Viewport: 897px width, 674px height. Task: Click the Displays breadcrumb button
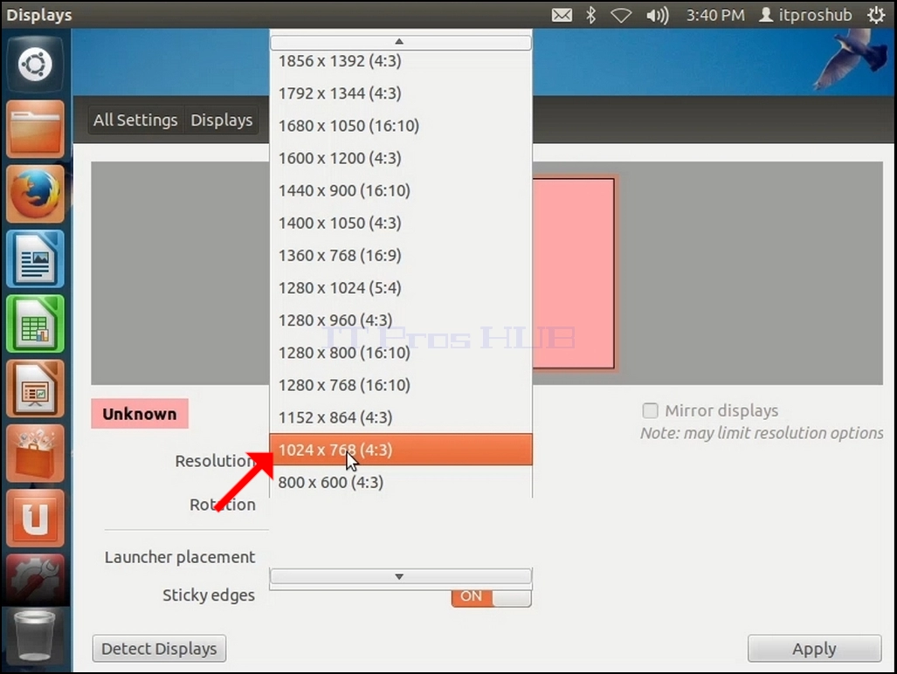point(221,120)
